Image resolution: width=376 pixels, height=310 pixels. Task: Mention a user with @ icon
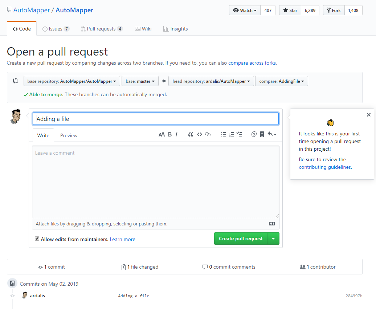coord(254,134)
